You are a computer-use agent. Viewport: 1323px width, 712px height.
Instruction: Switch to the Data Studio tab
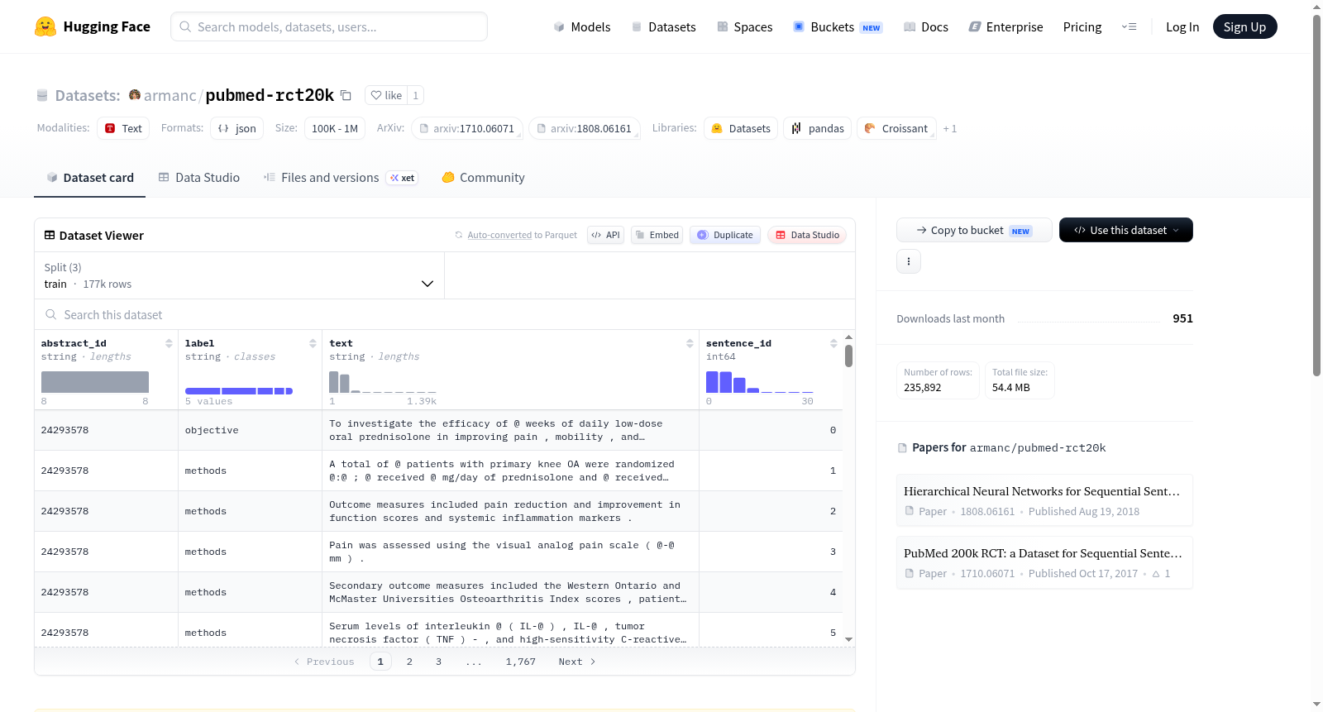199,178
